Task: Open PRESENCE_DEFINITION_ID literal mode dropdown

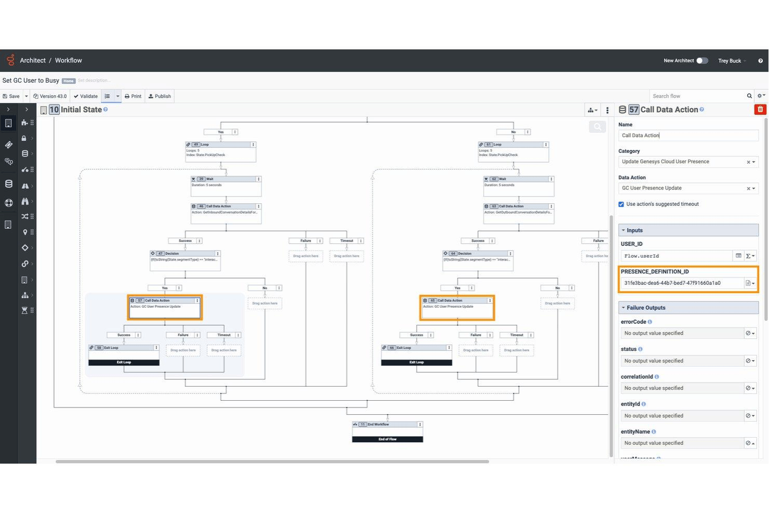Action: coord(750,283)
